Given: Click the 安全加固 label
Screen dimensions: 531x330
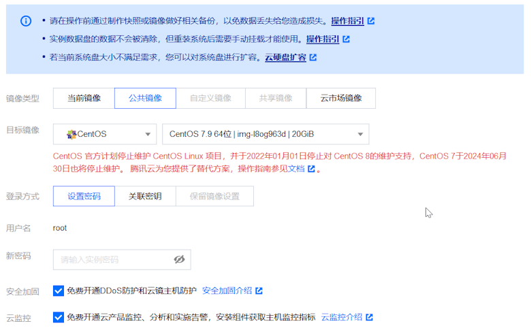Looking at the screenshot, I should [x=22, y=291].
